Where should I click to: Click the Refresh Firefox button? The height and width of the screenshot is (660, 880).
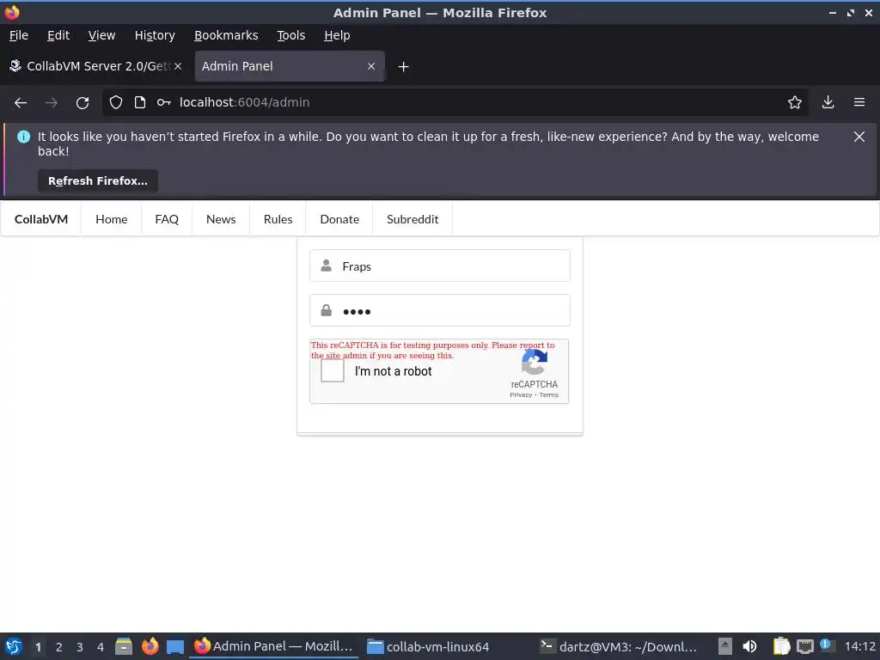(x=98, y=180)
